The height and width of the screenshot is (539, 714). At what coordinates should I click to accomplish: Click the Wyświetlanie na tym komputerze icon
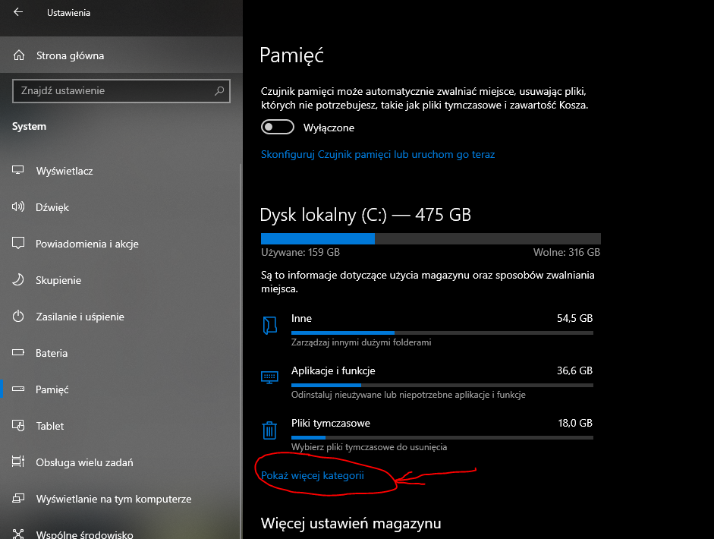point(17,498)
